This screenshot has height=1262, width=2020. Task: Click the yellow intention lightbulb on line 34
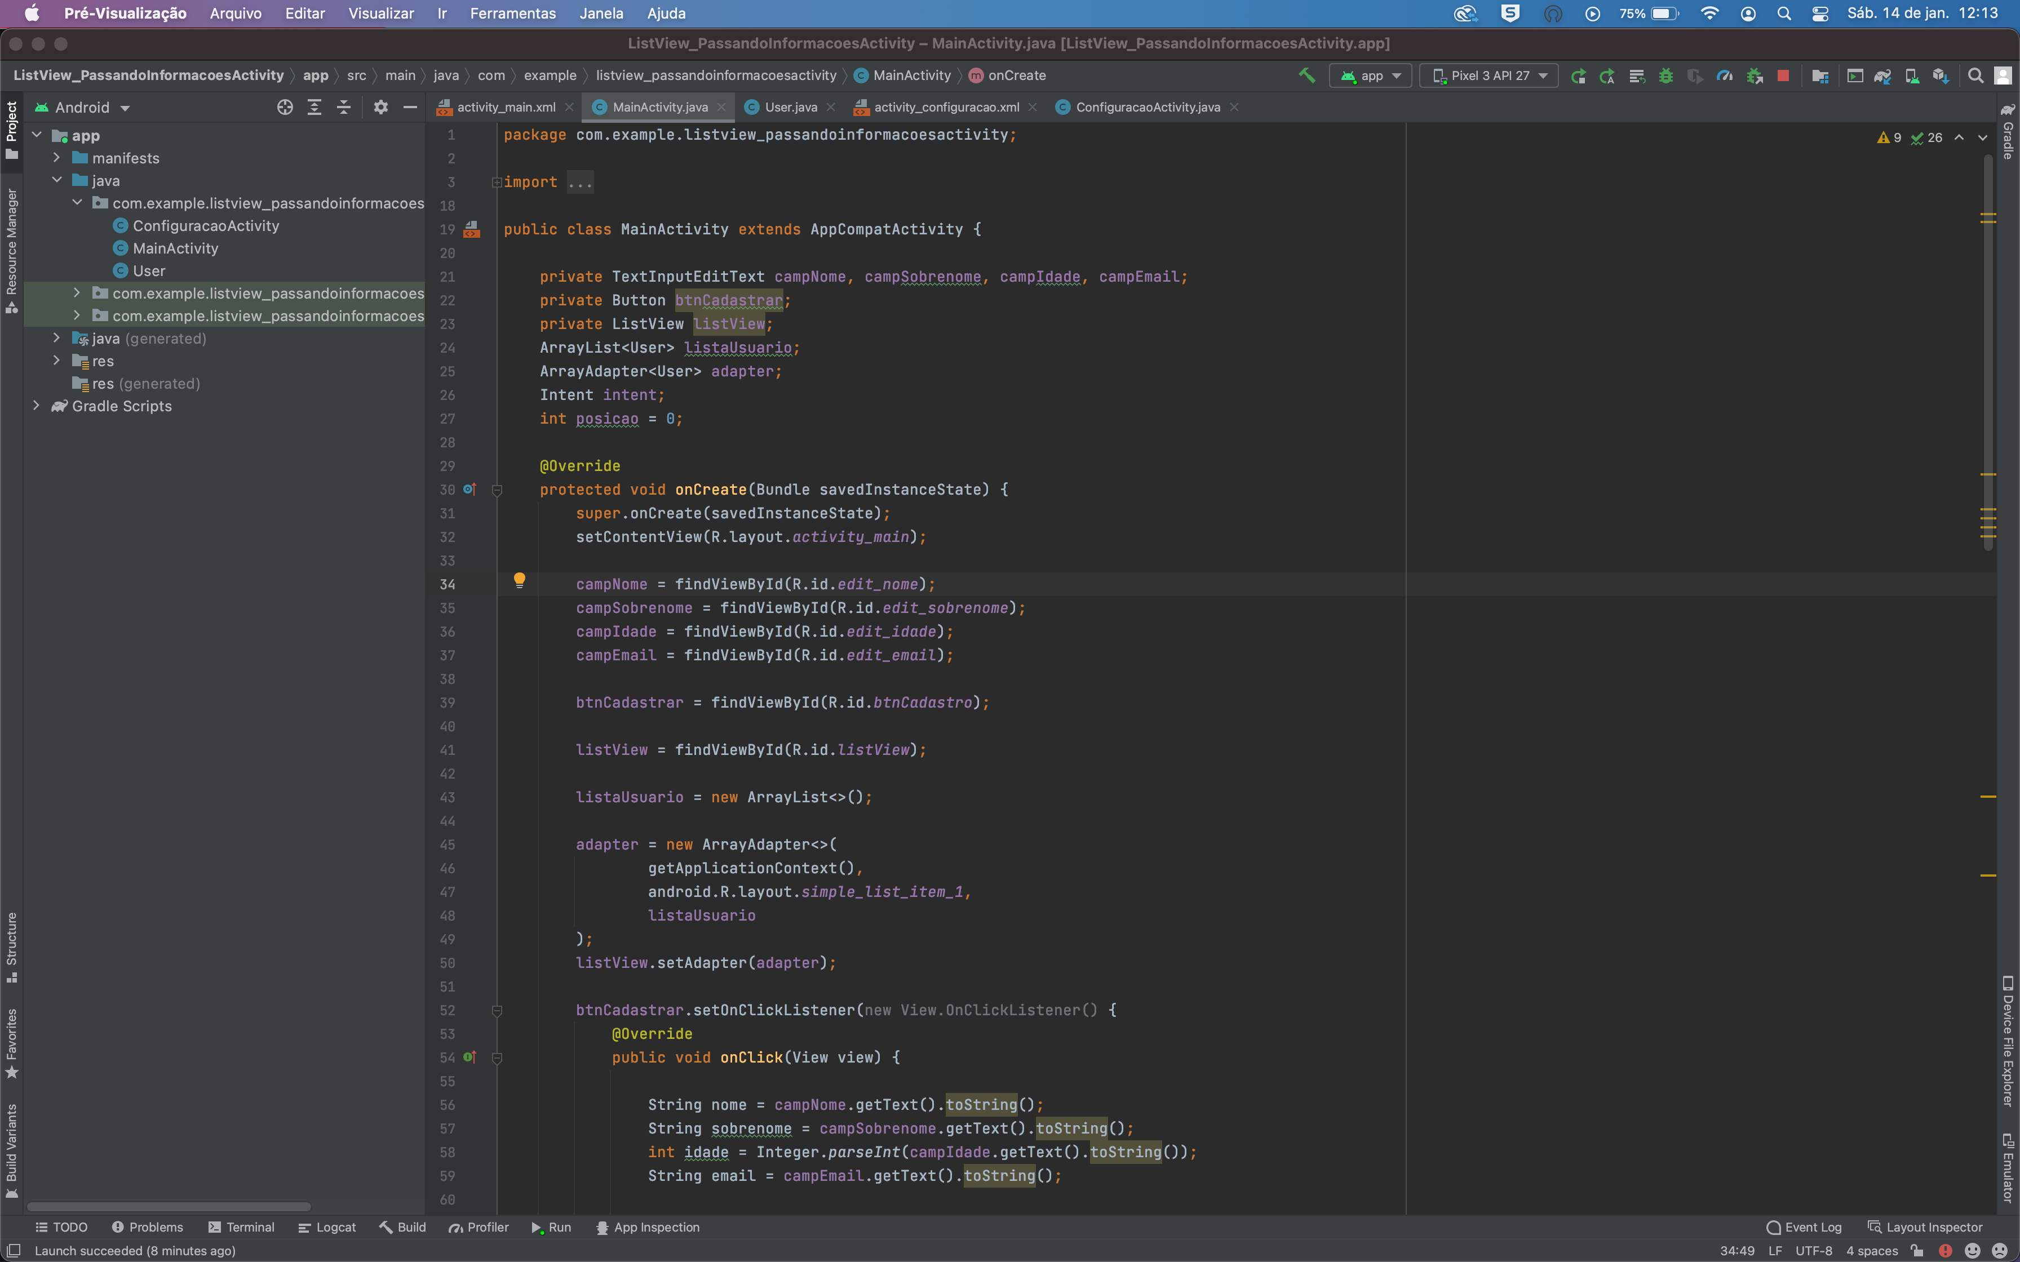[x=519, y=580]
